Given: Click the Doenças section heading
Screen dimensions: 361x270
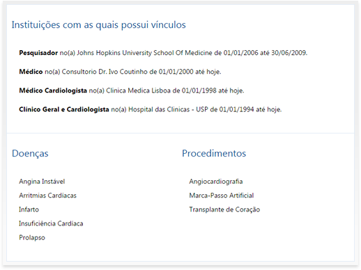Looking at the screenshot, I should [x=30, y=154].
